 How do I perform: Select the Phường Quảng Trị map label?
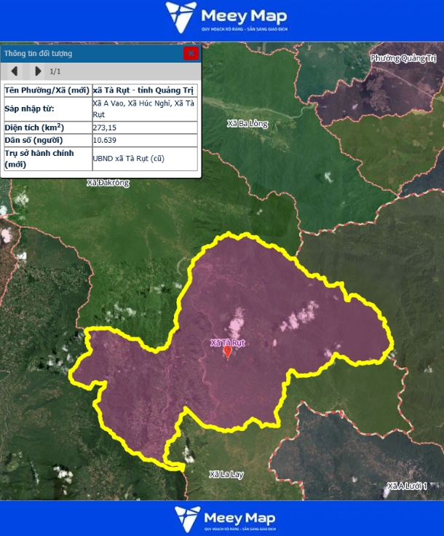[x=402, y=58]
